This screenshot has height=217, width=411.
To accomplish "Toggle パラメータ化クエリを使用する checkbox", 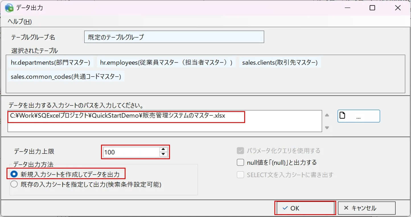I will [x=241, y=151].
